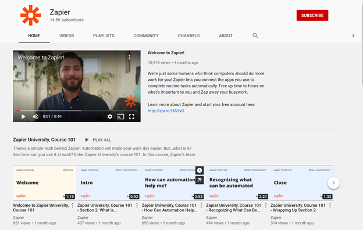Viewport: 363px width, 230px height.
Task: Open options menu for Wrapping Up Section 2 video
Action: (330, 205)
